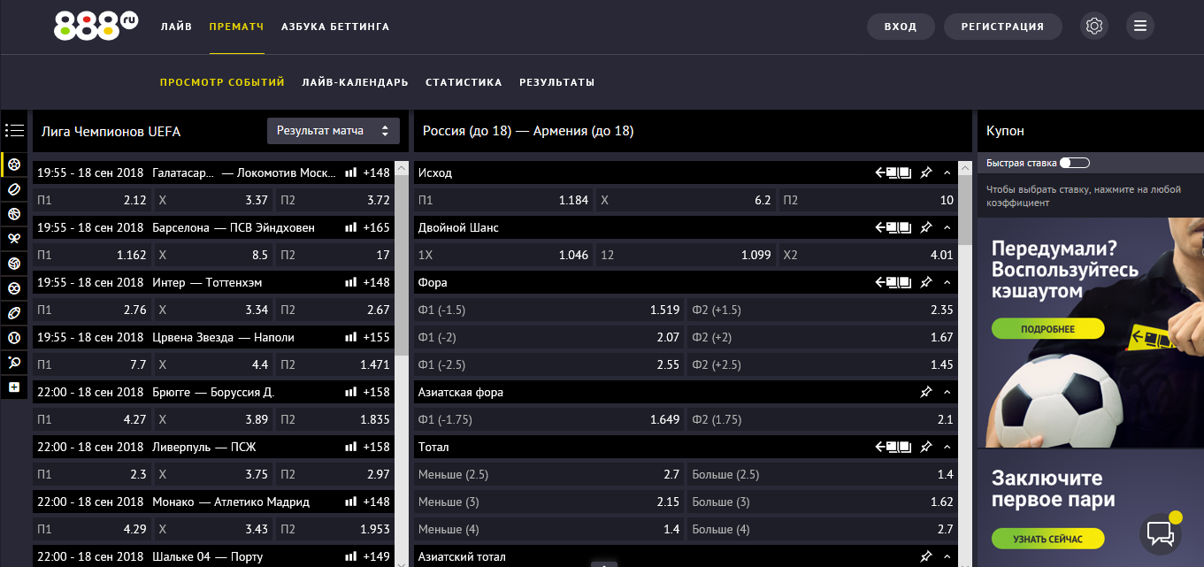The image size is (1204, 567).
Task: Pin the Исход market
Action: (x=926, y=173)
